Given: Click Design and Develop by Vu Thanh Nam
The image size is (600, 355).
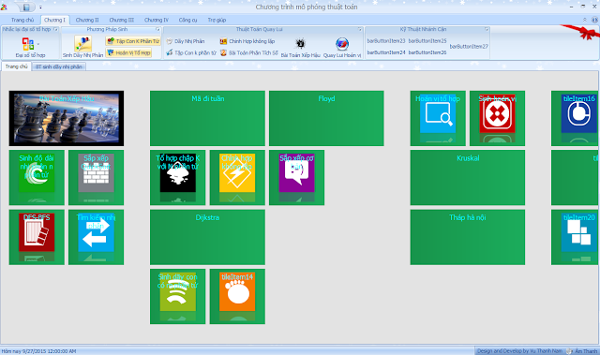Looking at the screenshot, I should click(x=519, y=351).
